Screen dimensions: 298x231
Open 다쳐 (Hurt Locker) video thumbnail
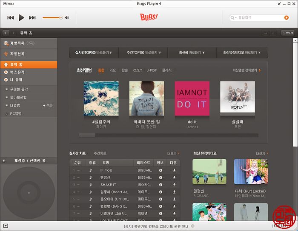click(251, 172)
